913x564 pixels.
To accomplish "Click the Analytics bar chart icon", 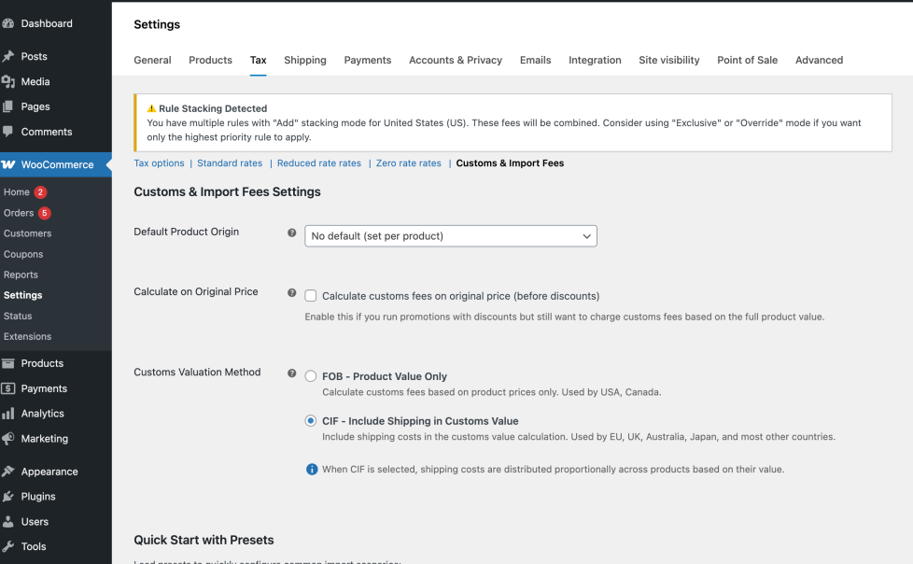I will [x=8, y=414].
